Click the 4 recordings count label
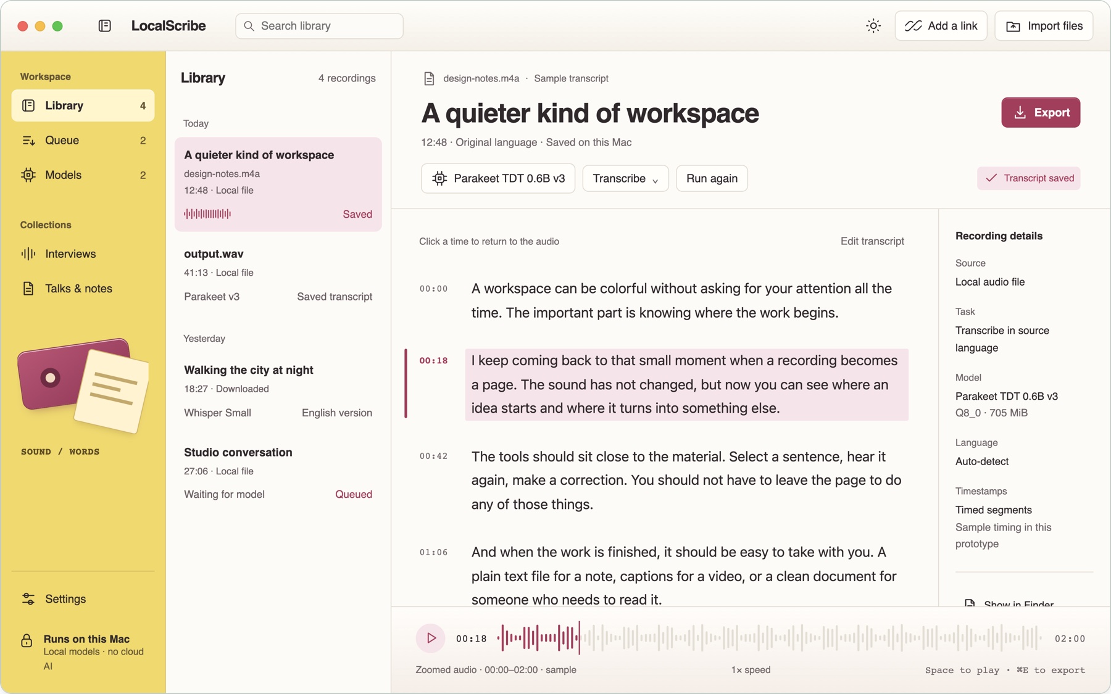 pos(347,78)
